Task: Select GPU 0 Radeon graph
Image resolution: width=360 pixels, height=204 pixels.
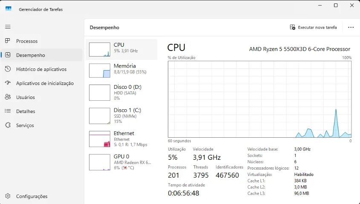Action: pos(100,162)
